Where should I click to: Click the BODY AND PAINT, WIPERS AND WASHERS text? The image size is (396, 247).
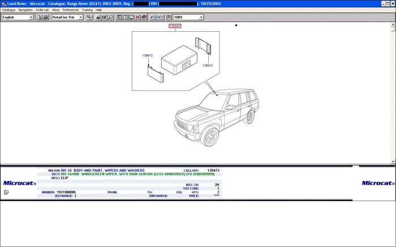point(109,171)
